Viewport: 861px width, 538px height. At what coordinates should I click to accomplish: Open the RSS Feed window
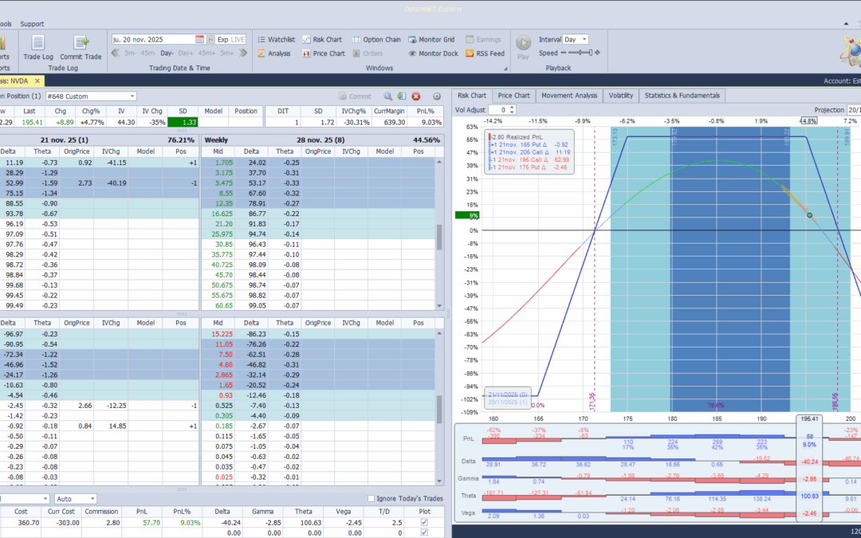tap(485, 53)
